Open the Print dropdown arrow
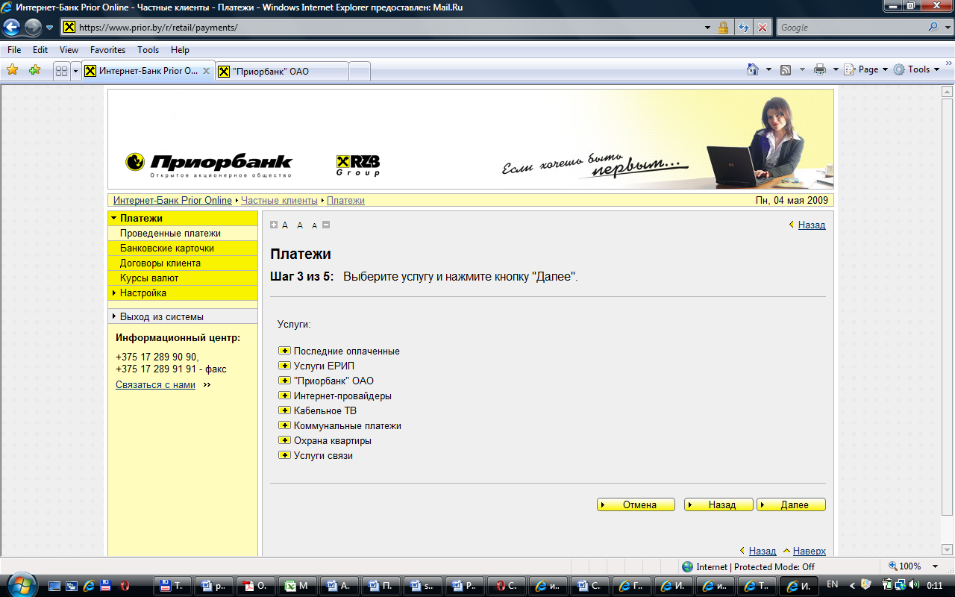 tap(834, 69)
